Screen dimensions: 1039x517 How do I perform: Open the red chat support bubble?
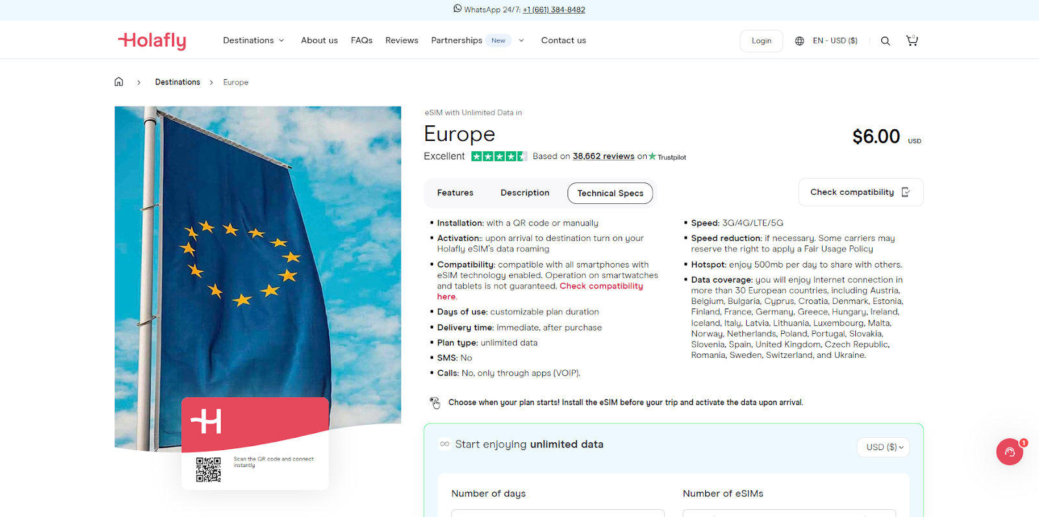[x=1010, y=451]
